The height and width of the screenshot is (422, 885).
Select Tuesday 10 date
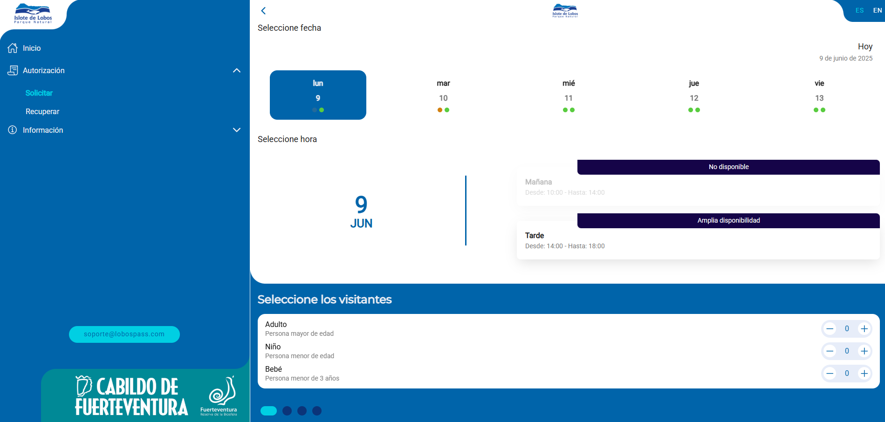[443, 96]
